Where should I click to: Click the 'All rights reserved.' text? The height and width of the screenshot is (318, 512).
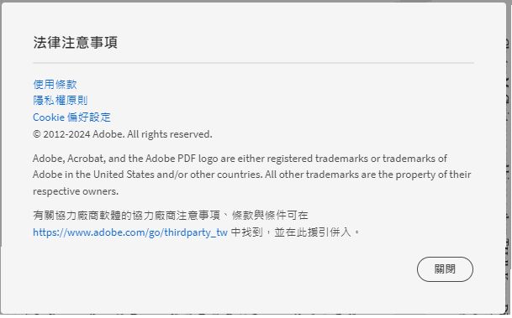[170, 134]
